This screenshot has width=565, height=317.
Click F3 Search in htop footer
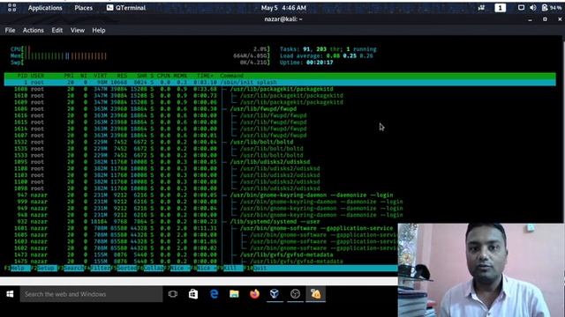71,268
